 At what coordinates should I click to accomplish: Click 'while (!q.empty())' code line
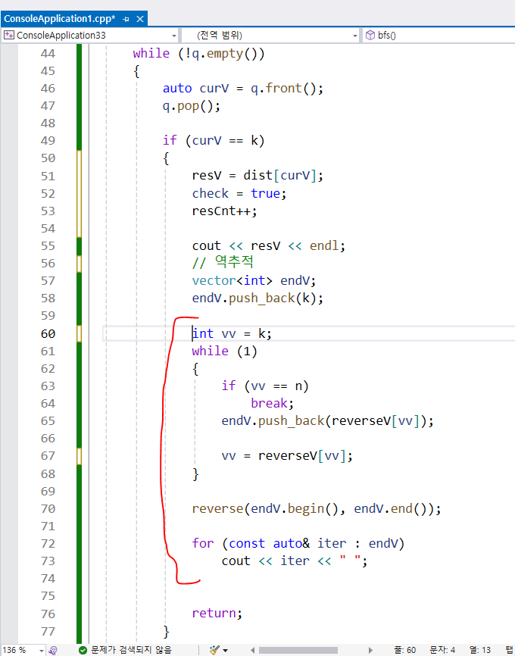click(x=198, y=54)
